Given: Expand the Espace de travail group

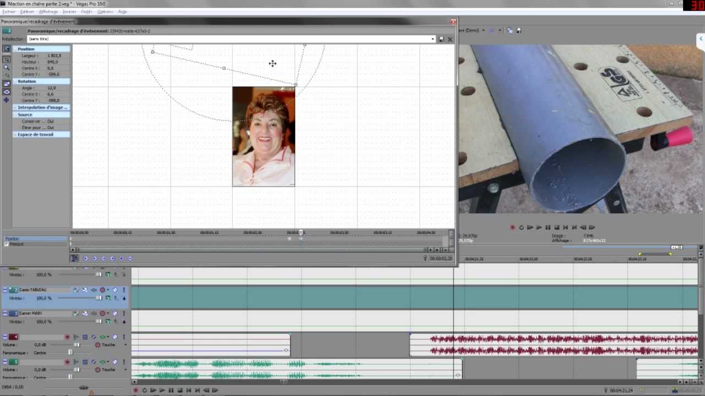Looking at the screenshot, I should (x=15, y=134).
